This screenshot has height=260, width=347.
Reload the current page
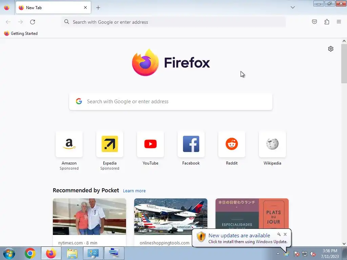[x=33, y=22]
